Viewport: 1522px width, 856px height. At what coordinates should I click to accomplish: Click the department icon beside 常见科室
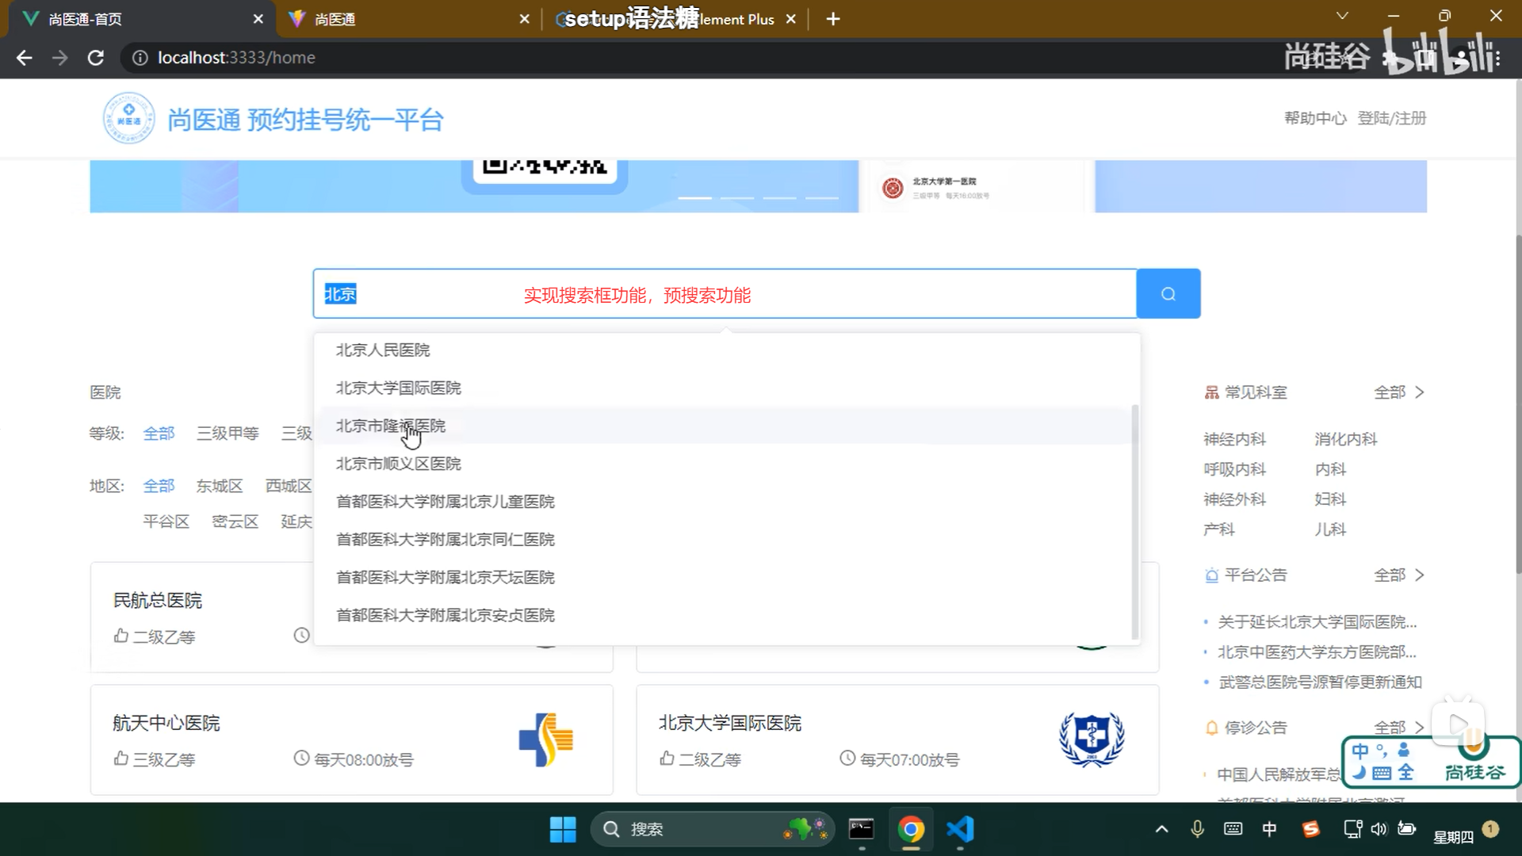pos(1211,392)
